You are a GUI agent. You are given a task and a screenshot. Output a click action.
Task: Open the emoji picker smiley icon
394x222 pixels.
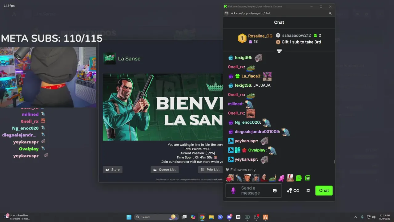(275, 191)
